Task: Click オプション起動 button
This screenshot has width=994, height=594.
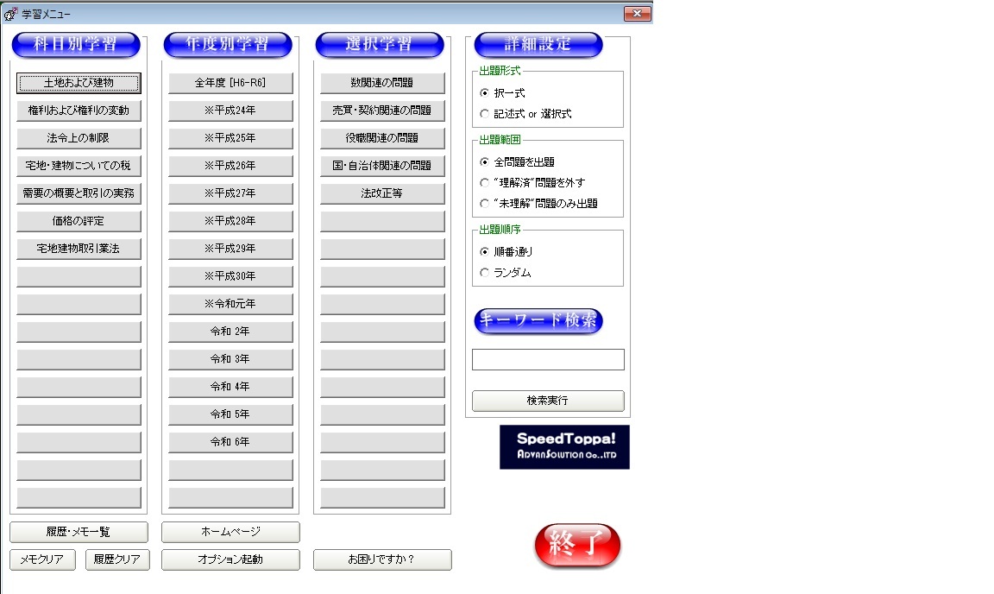Action: tap(230, 559)
